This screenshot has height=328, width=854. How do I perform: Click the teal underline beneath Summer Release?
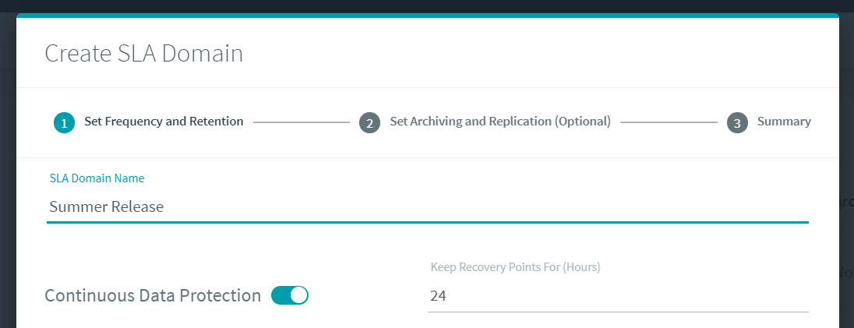click(x=427, y=222)
